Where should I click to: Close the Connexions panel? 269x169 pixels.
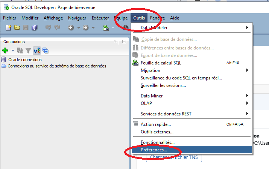tap(115, 41)
